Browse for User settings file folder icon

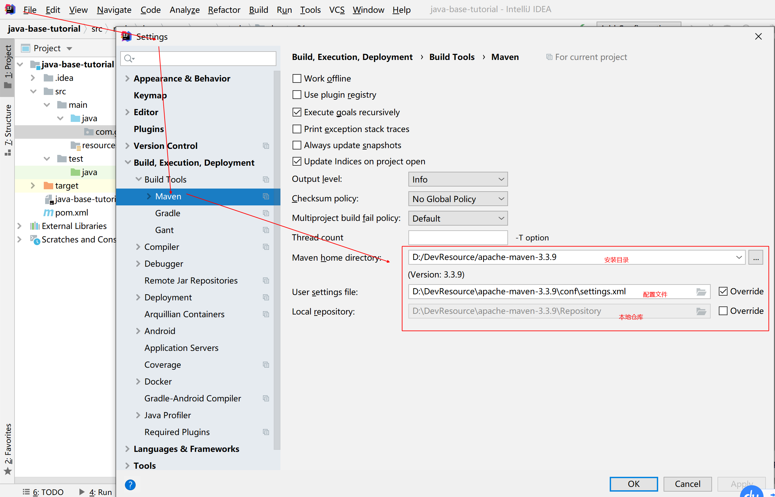pyautogui.click(x=701, y=292)
